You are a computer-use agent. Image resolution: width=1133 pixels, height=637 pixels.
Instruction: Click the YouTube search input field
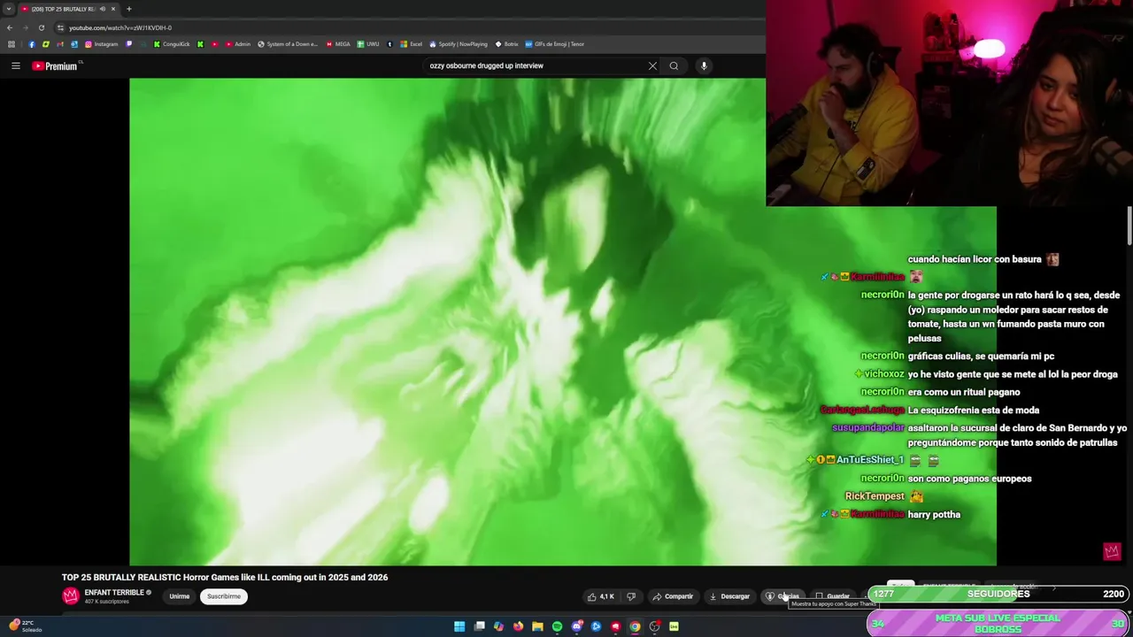point(536,65)
